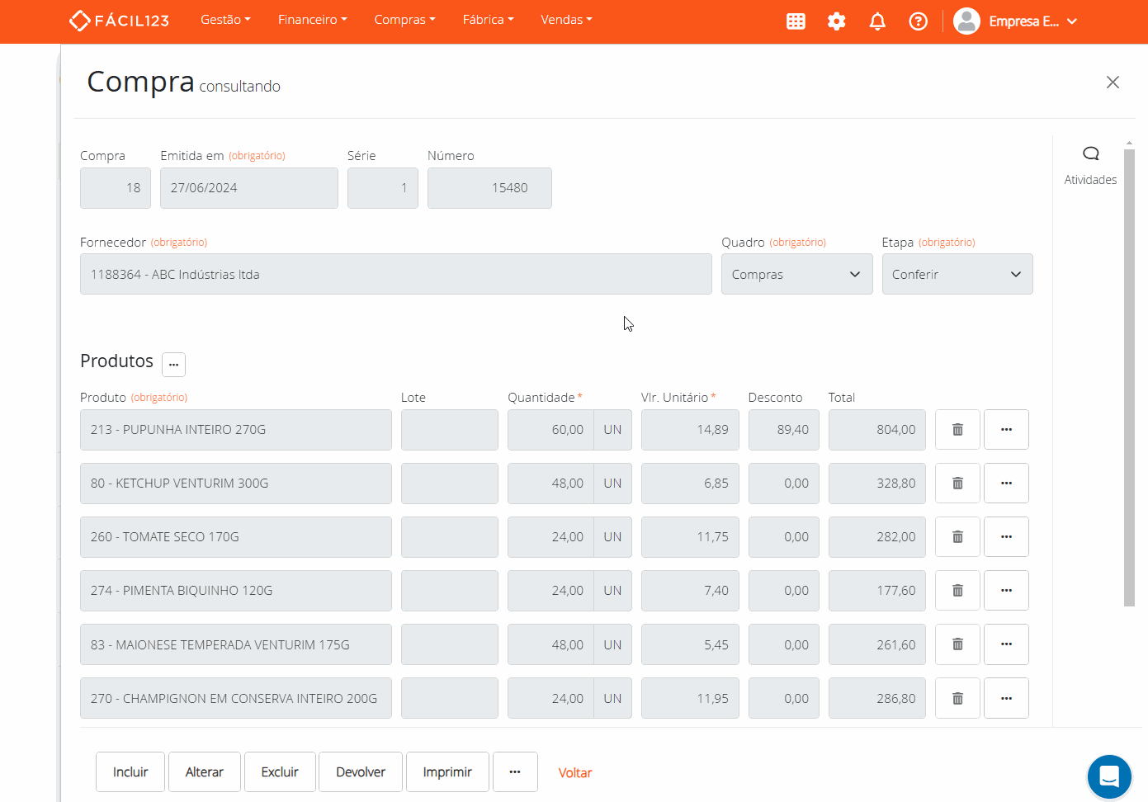The width and height of the screenshot is (1148, 802).
Task: Open the Fábrica menu
Action: (x=488, y=20)
